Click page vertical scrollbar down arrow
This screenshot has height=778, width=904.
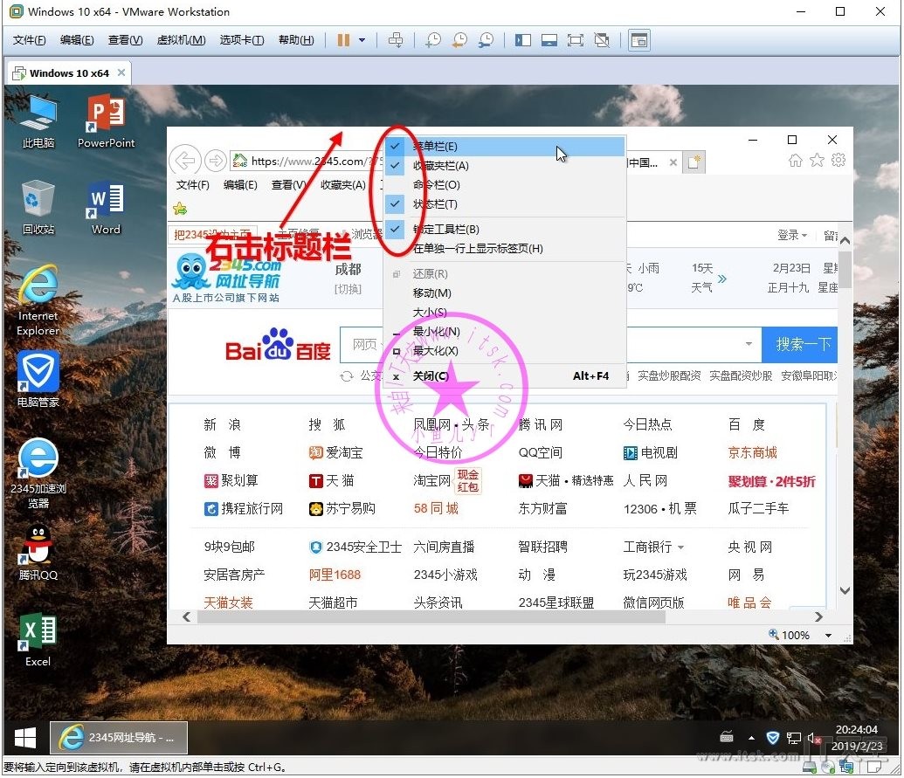[845, 590]
